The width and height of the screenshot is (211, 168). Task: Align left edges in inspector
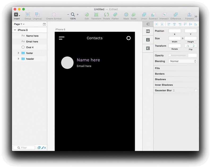(169, 24)
